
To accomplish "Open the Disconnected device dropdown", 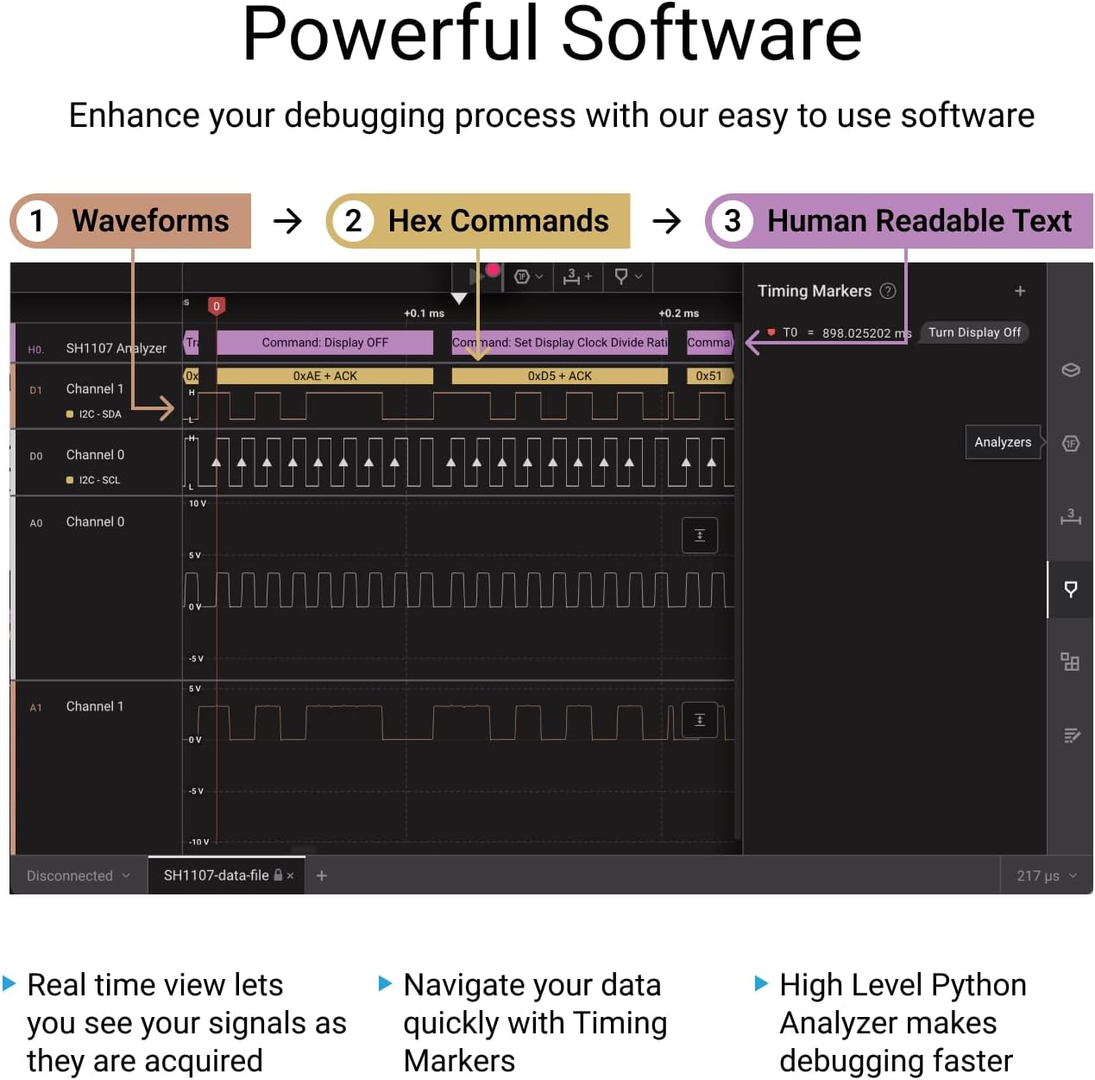I will [76, 875].
